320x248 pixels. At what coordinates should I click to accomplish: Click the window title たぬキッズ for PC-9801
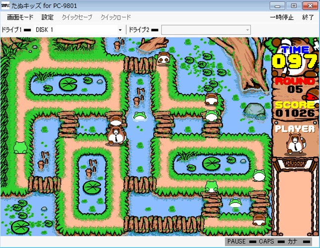tap(44, 6)
